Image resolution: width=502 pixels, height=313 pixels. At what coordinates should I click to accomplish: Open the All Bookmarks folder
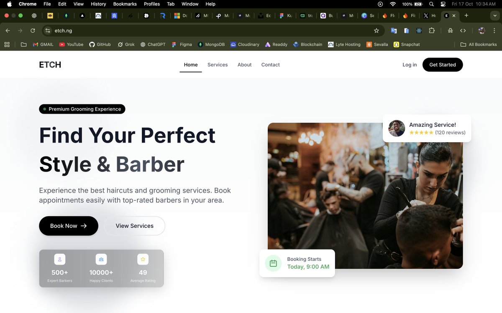(x=478, y=44)
